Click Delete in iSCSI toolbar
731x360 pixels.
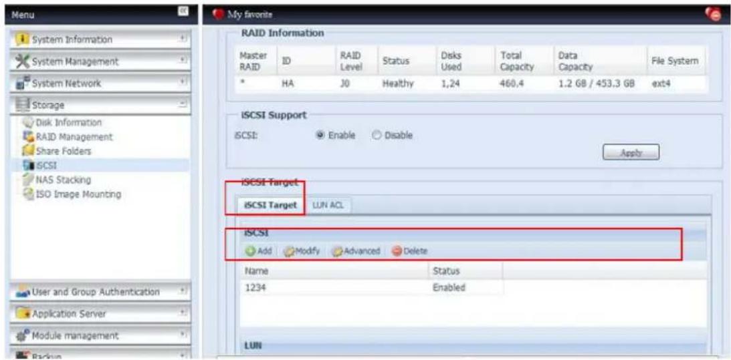click(x=409, y=251)
